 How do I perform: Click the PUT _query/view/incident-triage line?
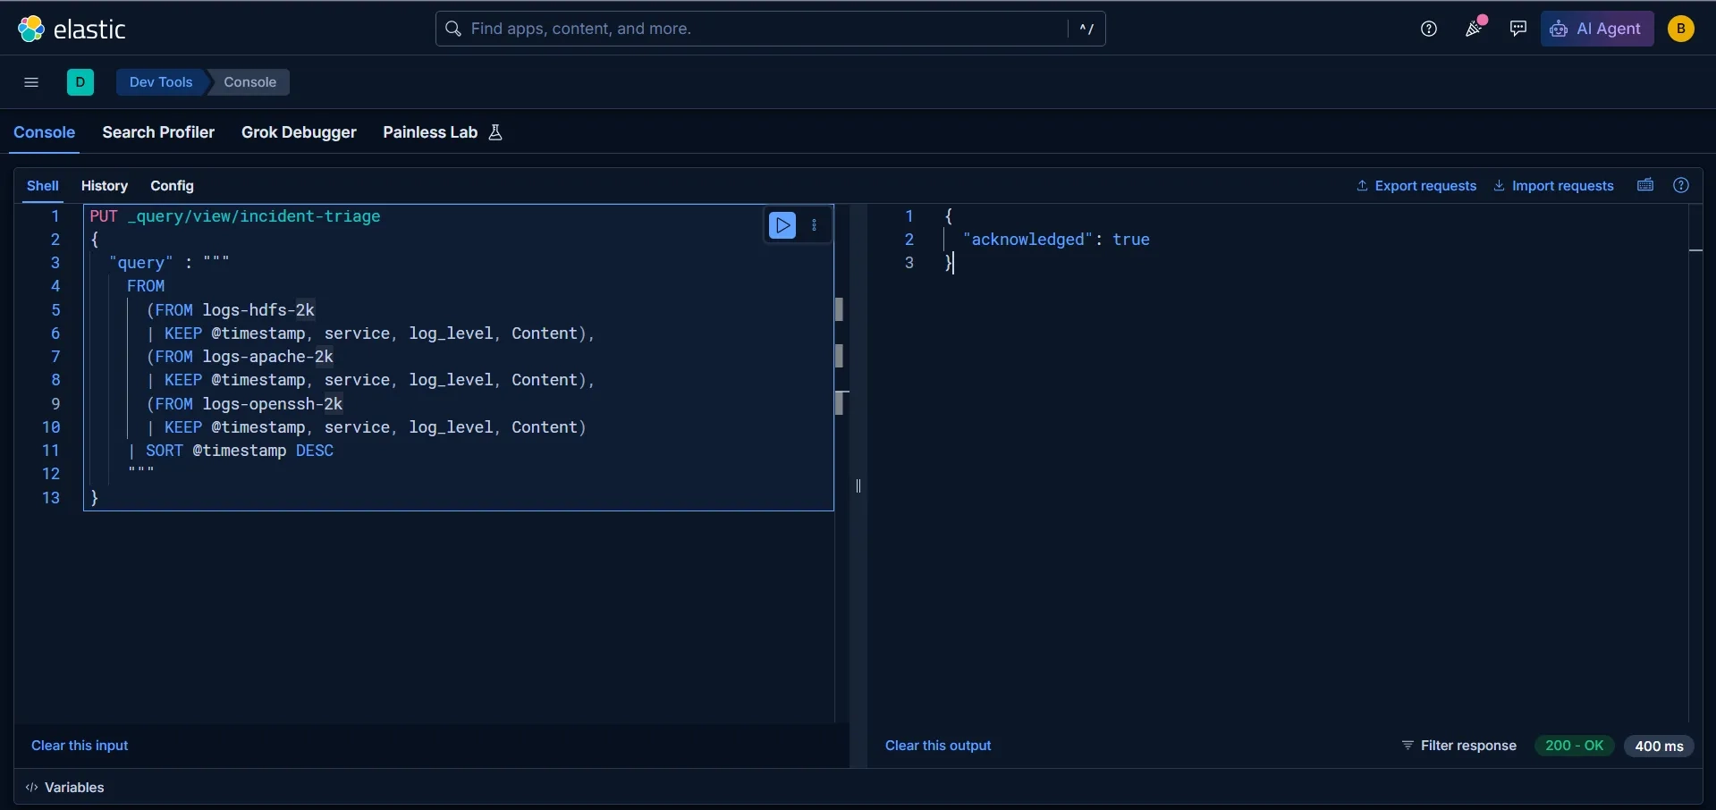235,216
